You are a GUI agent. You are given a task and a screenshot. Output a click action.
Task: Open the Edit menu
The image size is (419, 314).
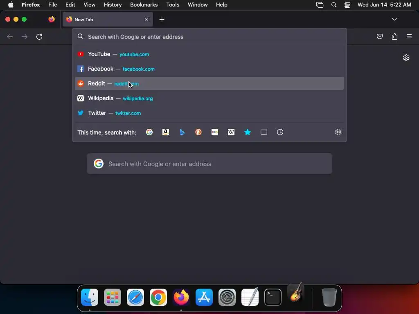70,4
